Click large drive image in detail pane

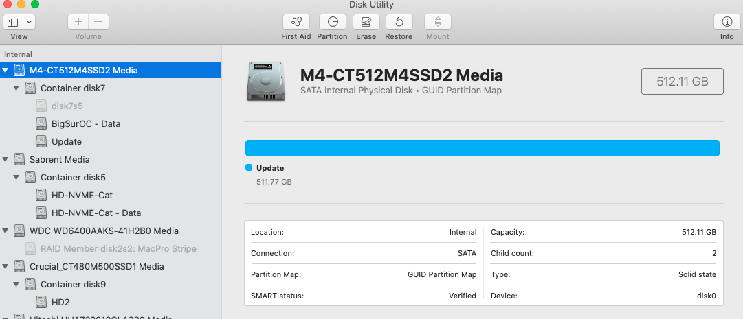pyautogui.click(x=266, y=82)
